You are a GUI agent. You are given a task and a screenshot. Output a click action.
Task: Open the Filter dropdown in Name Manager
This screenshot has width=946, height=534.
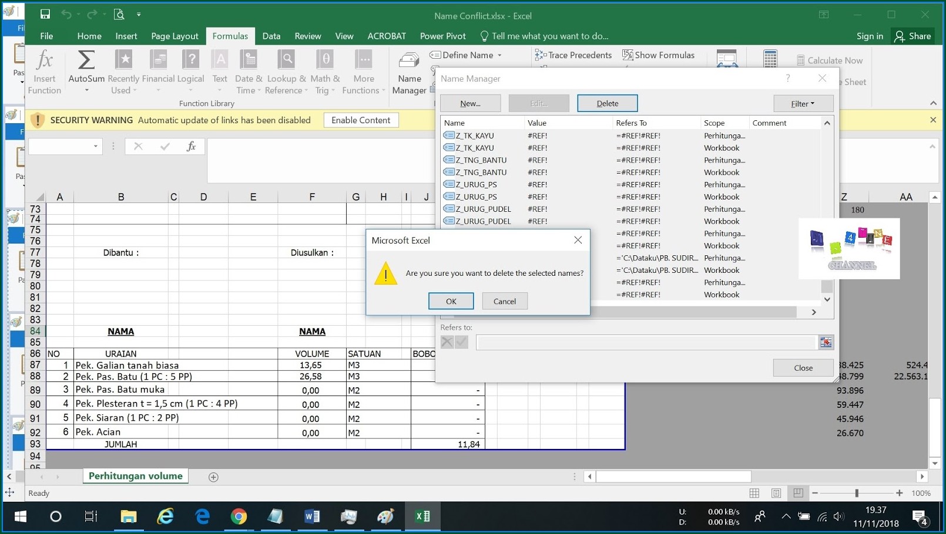803,103
